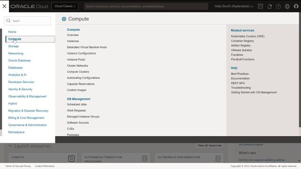Click the search magnifier icon in sidebar
Image resolution: width=301 pixels, height=169 pixels.
[x=8, y=21]
